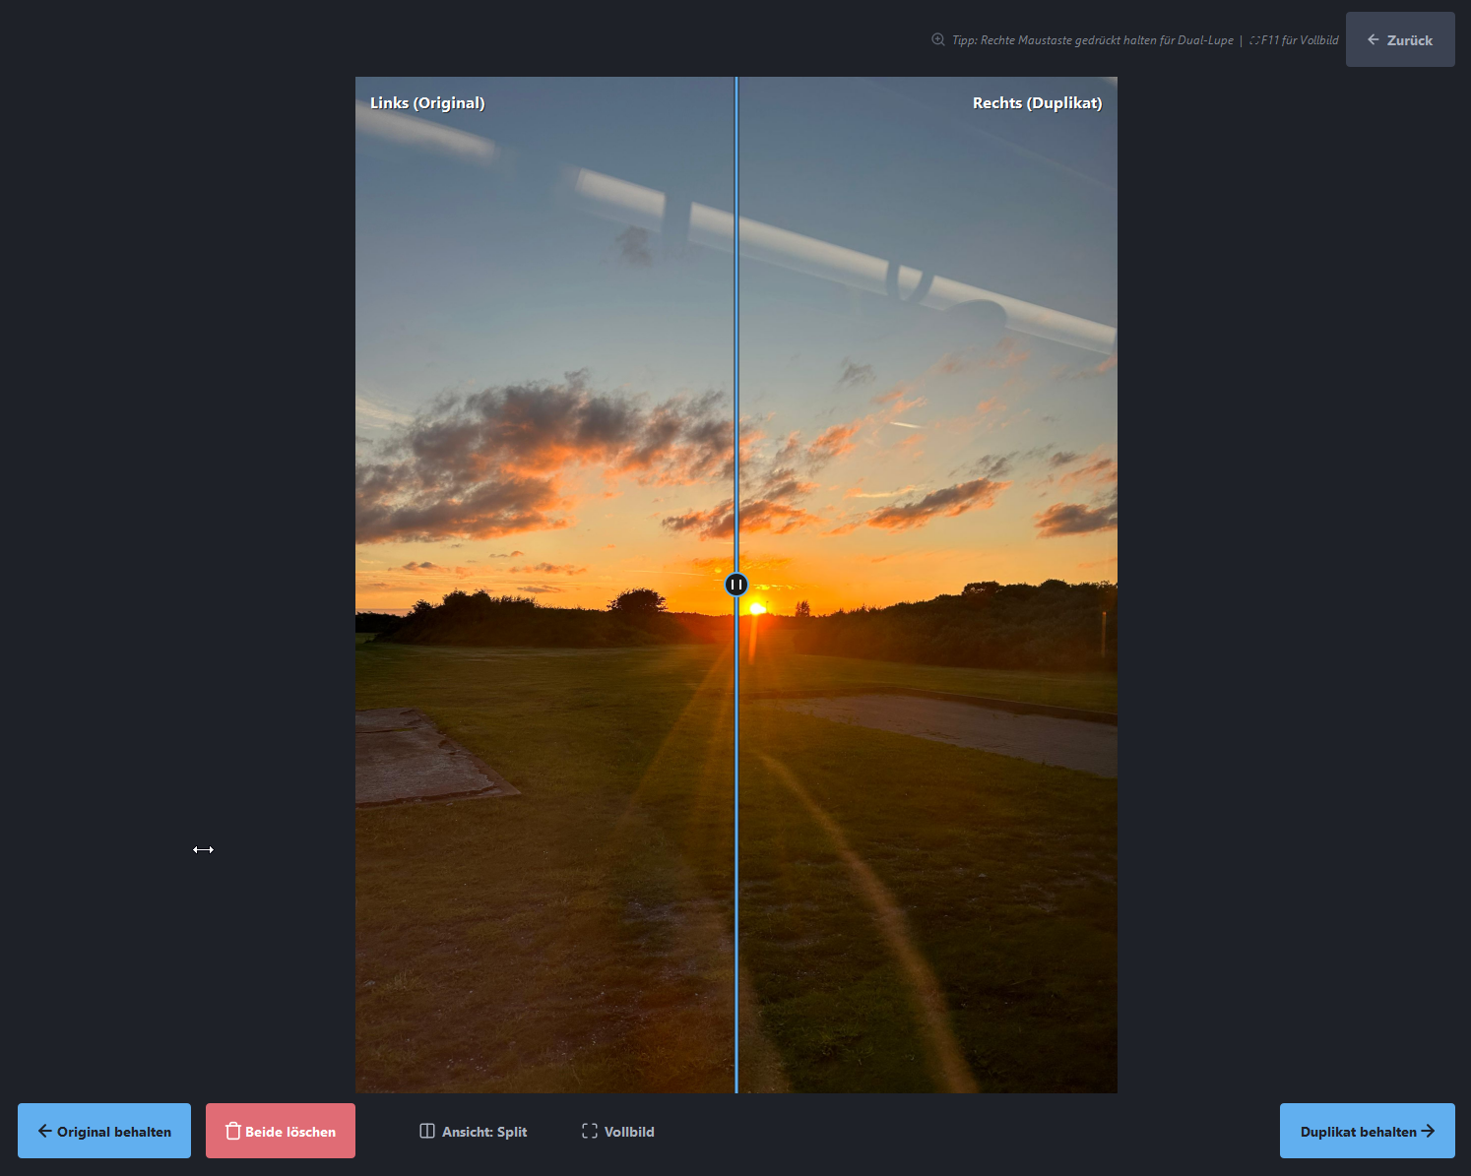Click the back arrow icon in Zurück
The height and width of the screenshot is (1176, 1471).
1374,40
